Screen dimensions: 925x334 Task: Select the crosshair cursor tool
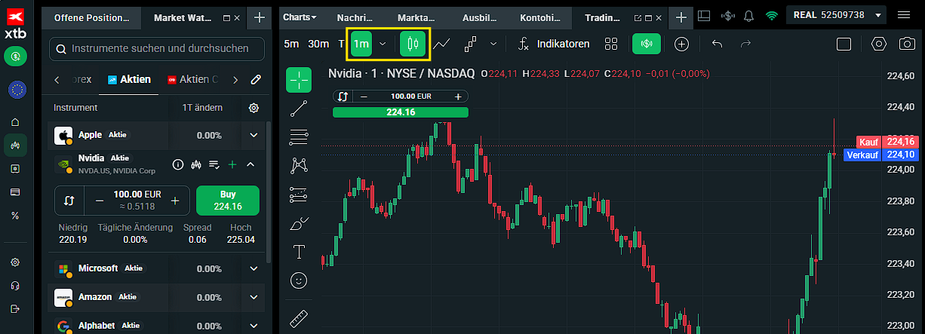click(299, 80)
